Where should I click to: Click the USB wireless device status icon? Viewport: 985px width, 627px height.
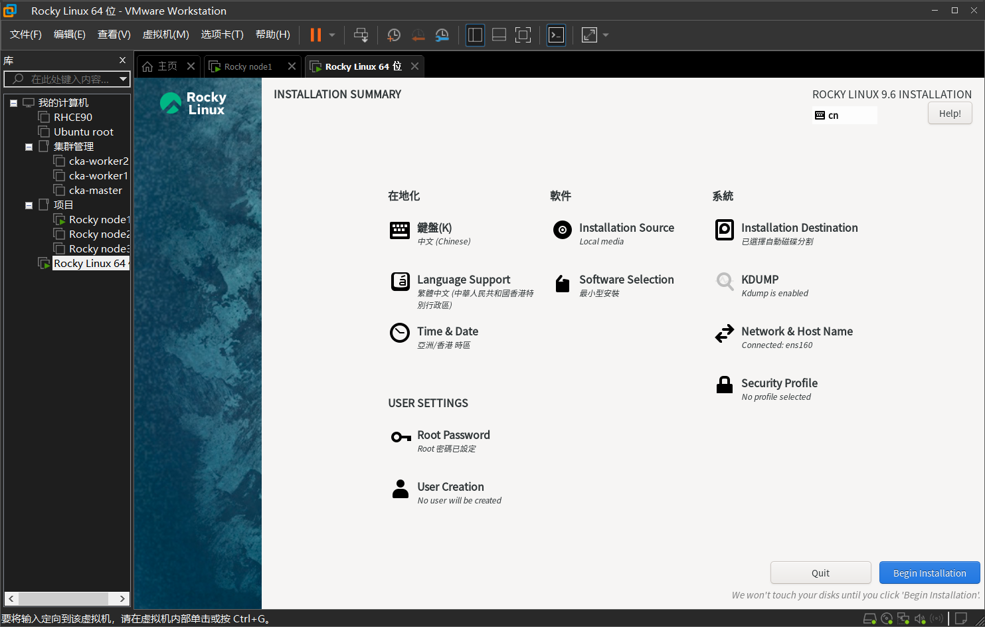pos(937,619)
